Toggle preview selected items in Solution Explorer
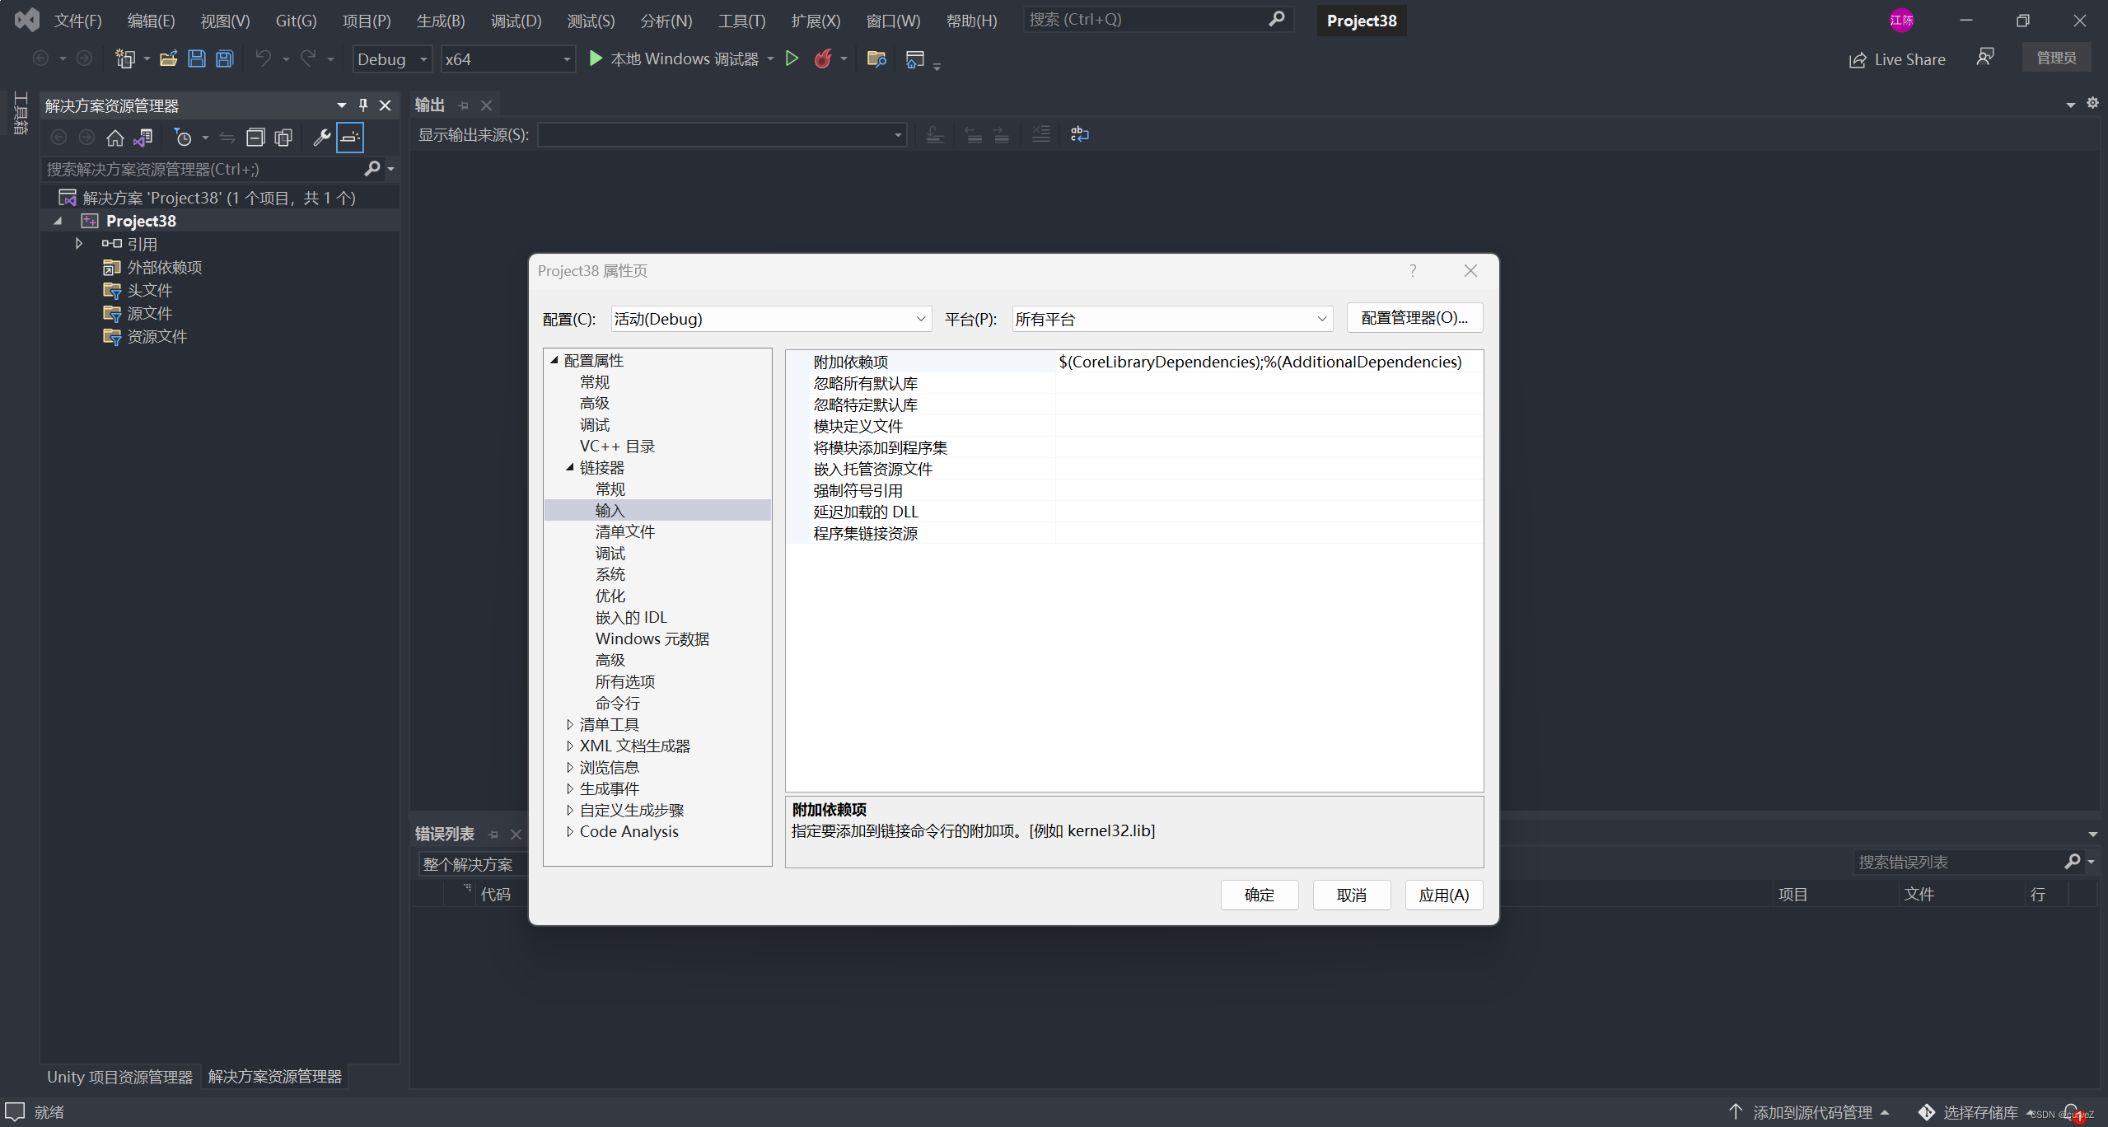Viewport: 2108px width, 1127px height. [x=350, y=138]
